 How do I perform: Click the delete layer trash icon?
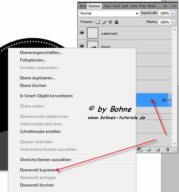[x=167, y=149]
